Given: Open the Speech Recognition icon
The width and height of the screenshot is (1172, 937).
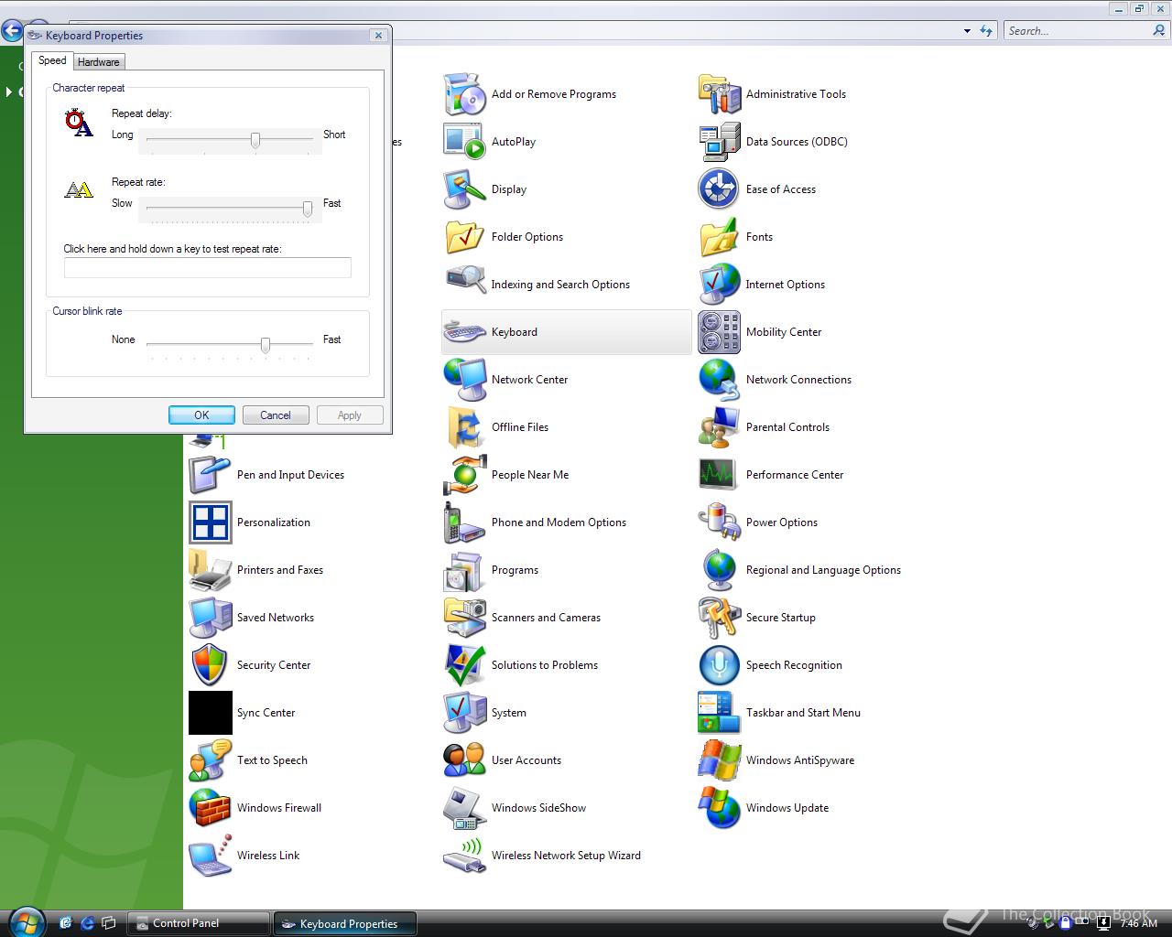Looking at the screenshot, I should tap(719, 665).
